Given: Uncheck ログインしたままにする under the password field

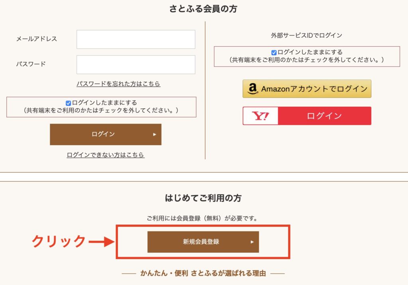Looking at the screenshot, I should pos(68,103).
